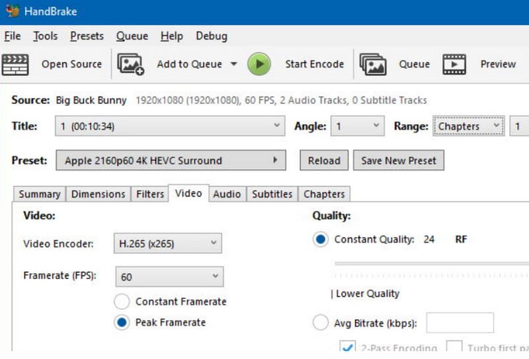Open the Framerate (FPS) dropdown
The image size is (529, 359).
pos(169,276)
